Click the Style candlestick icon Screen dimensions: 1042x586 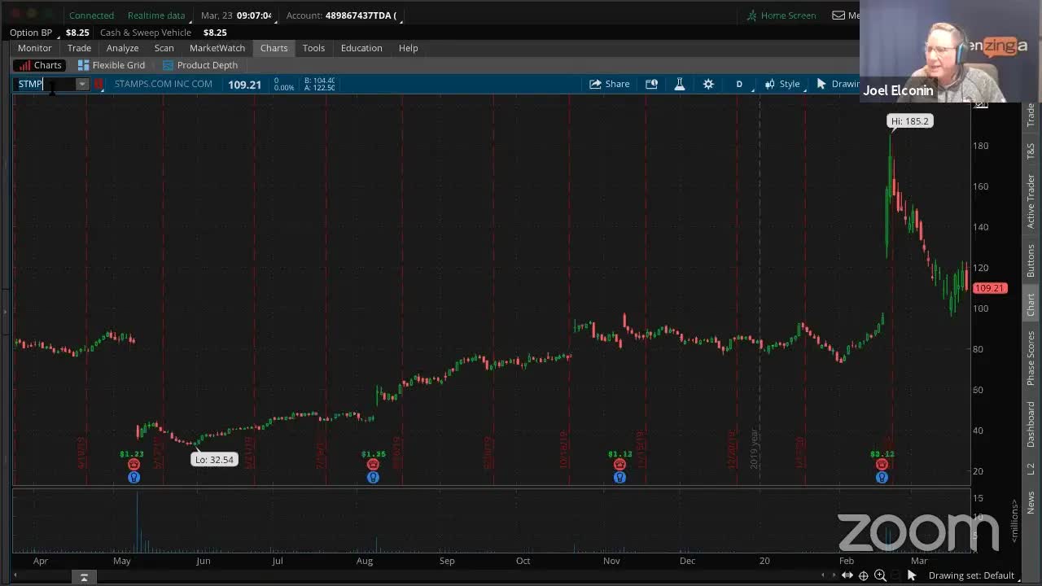[x=769, y=84]
